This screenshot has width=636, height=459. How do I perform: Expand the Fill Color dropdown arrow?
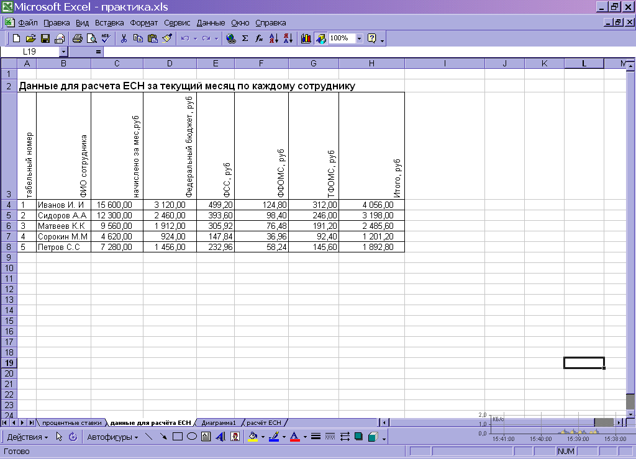tap(263, 437)
